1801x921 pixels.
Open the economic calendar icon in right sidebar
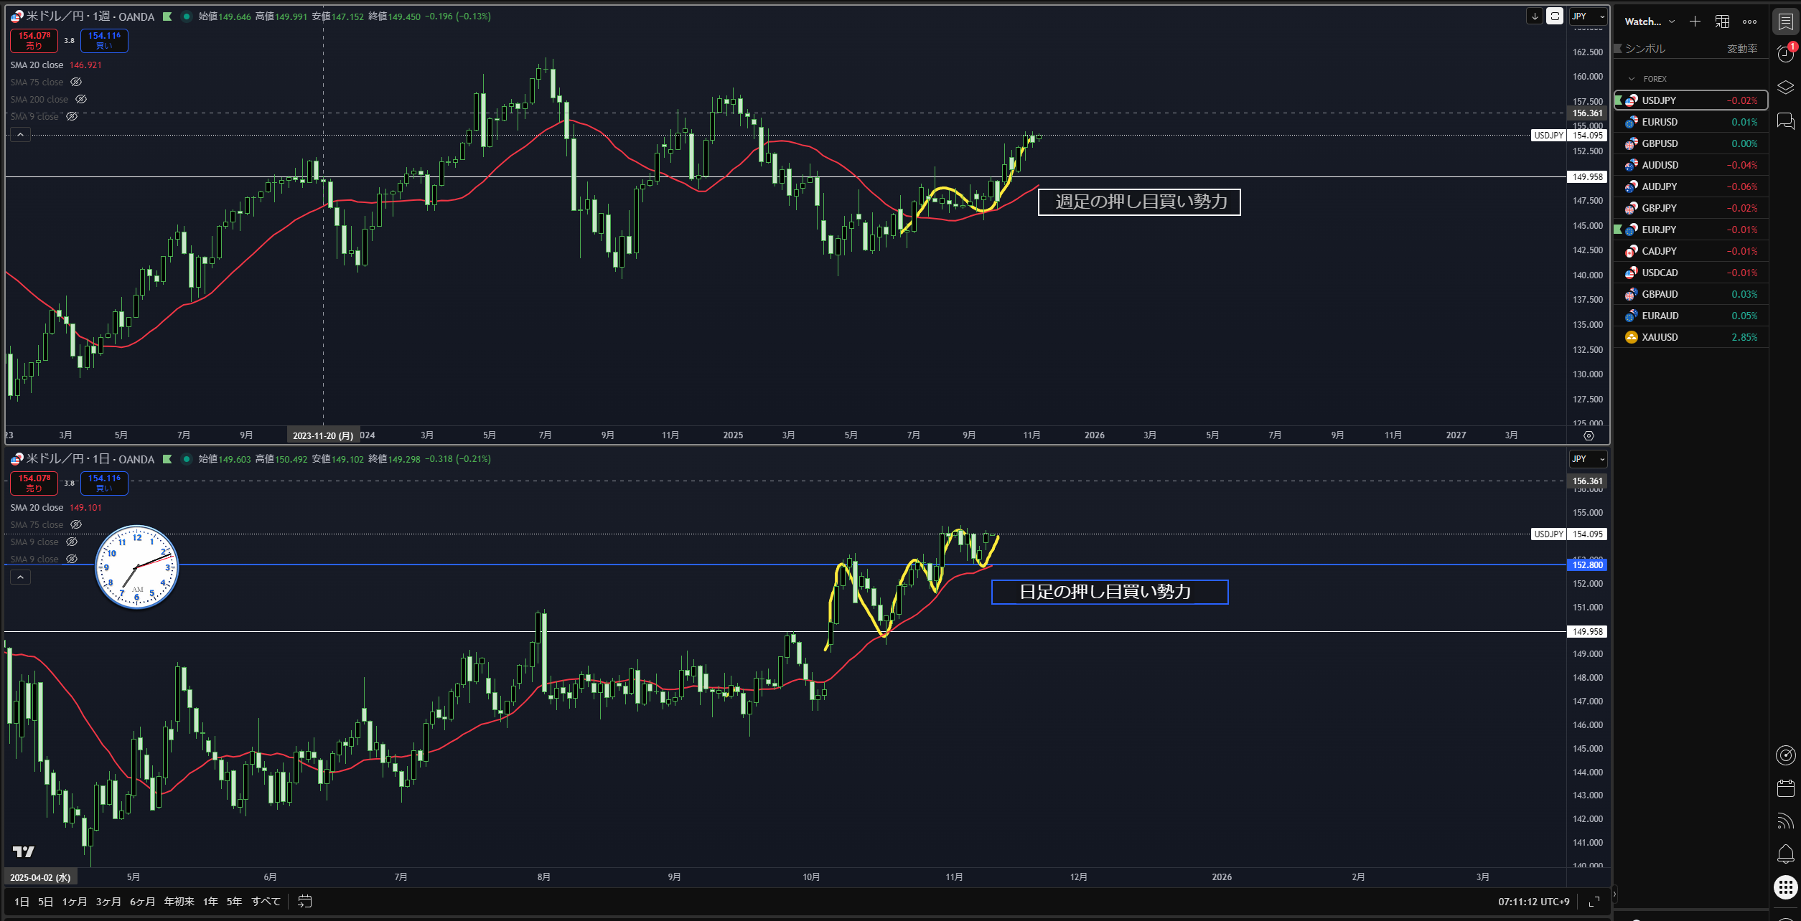(1785, 788)
